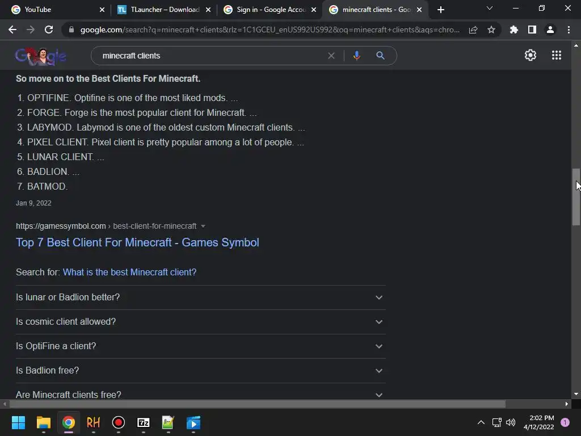Open the Chrome three-dot menu

tap(569, 30)
